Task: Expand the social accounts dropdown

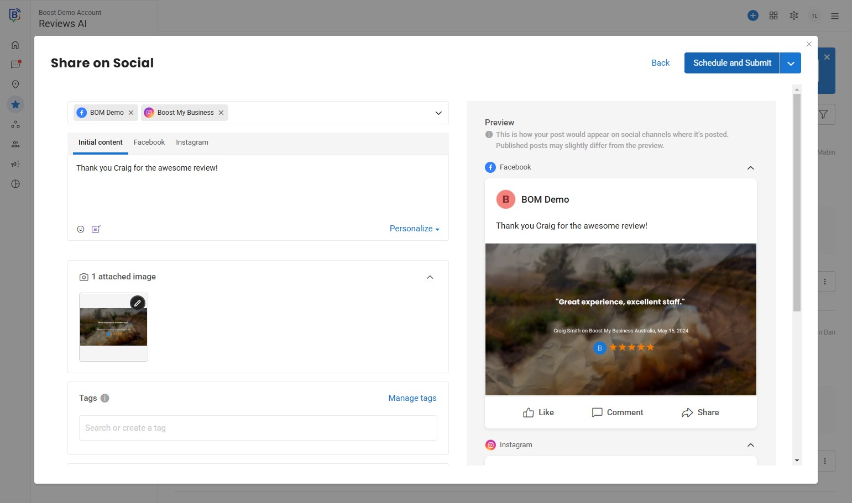Action: pos(438,113)
